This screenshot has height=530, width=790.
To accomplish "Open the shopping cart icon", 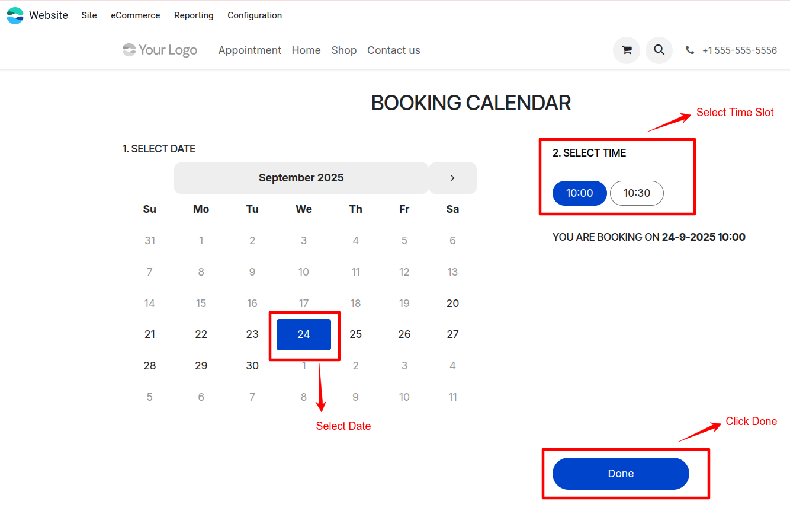I will [x=626, y=50].
